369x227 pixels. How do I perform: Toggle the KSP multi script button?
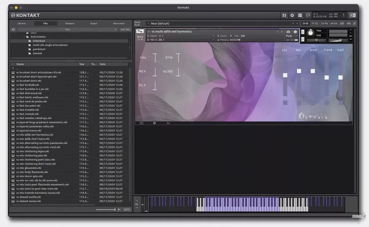pyautogui.click(x=342, y=23)
